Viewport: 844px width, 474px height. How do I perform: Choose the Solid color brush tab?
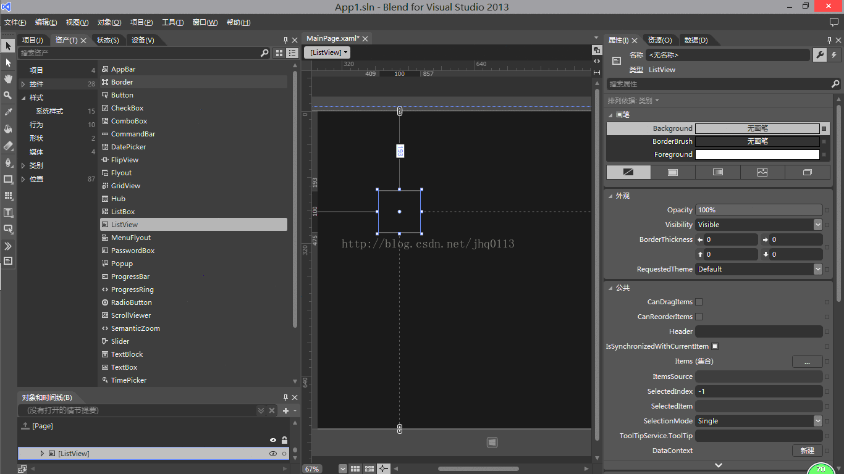tap(673, 172)
